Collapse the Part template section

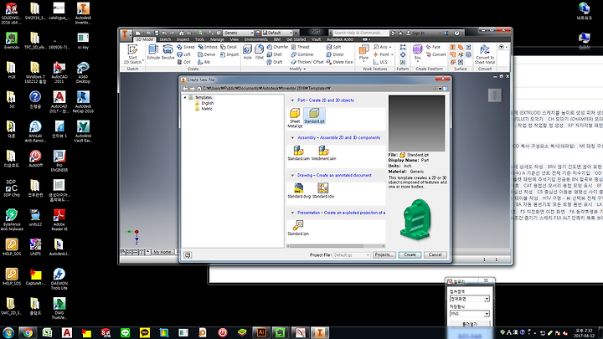pyautogui.click(x=292, y=100)
